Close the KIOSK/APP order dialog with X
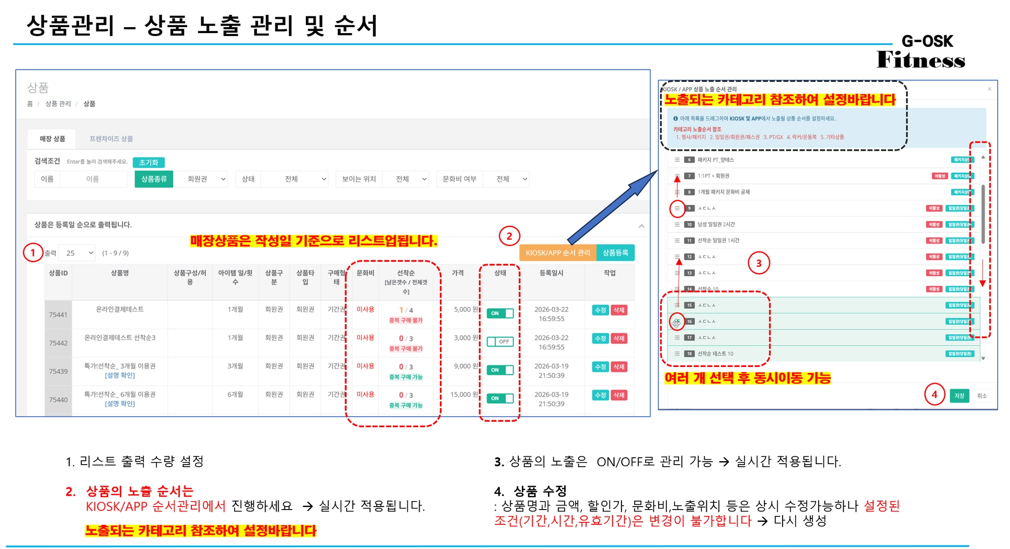 pyautogui.click(x=989, y=89)
